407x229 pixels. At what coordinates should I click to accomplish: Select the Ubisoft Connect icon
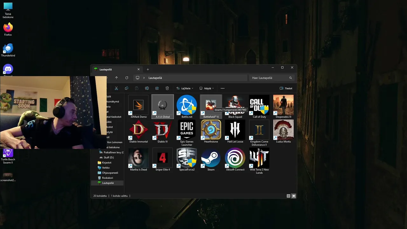(235, 159)
